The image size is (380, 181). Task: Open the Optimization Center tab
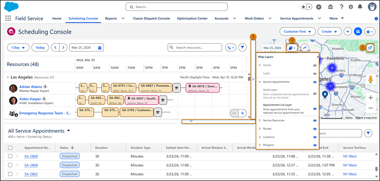192,18
